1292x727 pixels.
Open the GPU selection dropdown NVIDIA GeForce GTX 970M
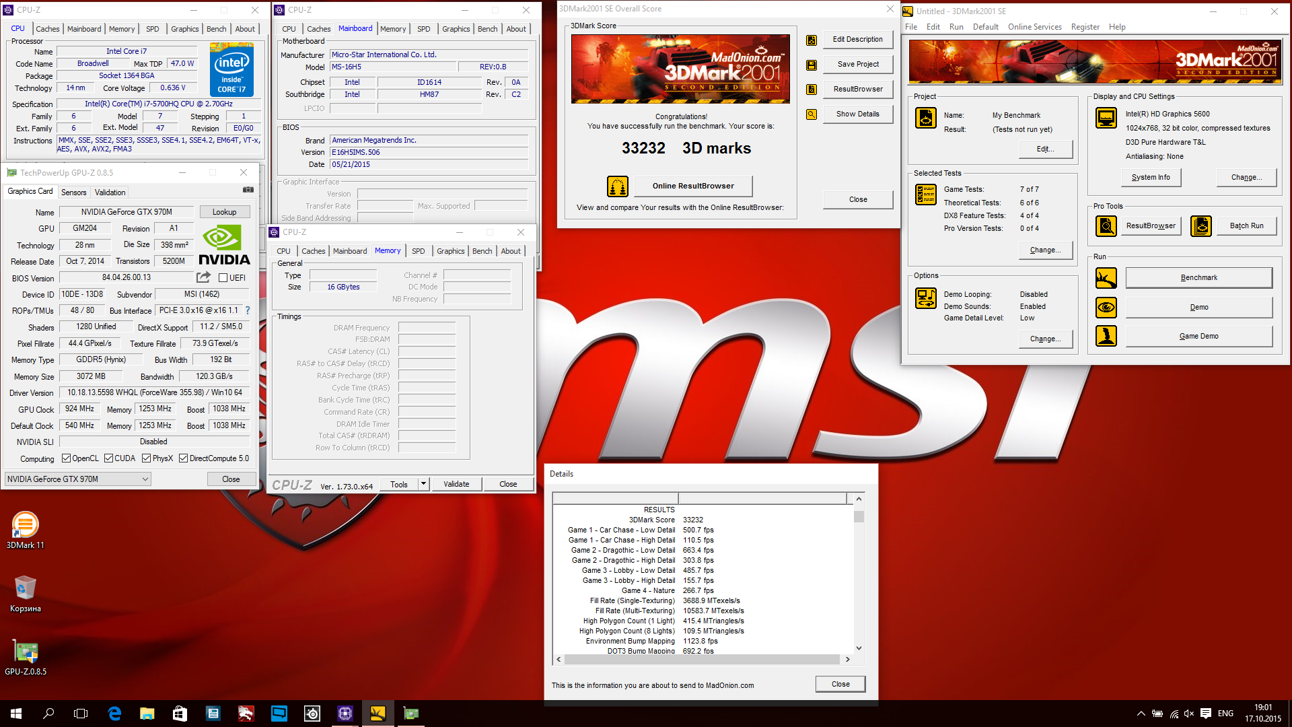click(77, 479)
